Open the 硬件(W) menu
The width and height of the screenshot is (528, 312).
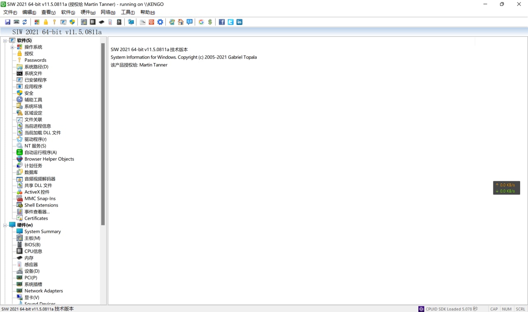click(x=88, y=12)
